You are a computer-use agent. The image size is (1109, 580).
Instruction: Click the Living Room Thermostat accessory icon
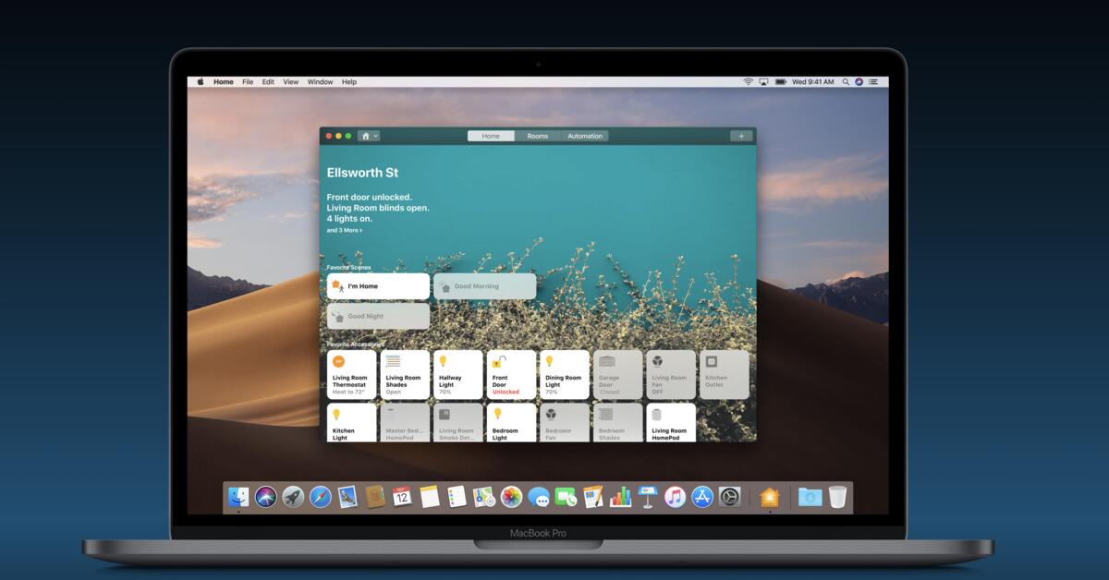click(x=336, y=361)
